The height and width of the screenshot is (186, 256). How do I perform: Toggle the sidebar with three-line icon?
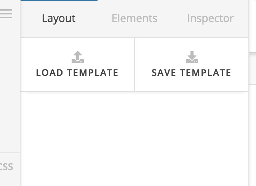6,14
